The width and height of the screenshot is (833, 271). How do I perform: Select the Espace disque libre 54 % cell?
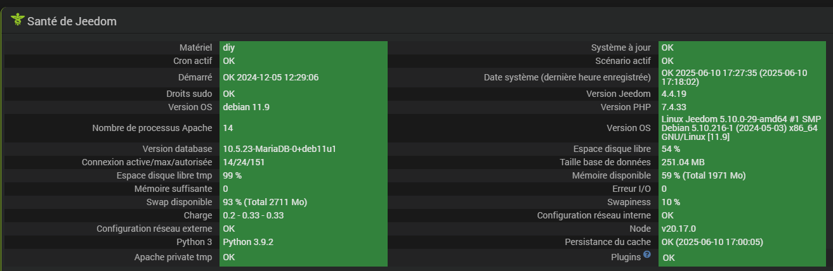742,149
